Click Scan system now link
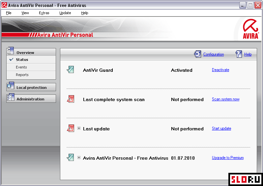The width and height of the screenshot is (263, 186). pos(226,99)
